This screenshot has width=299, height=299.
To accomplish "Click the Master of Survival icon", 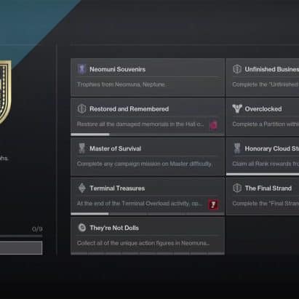I will 81,148.
